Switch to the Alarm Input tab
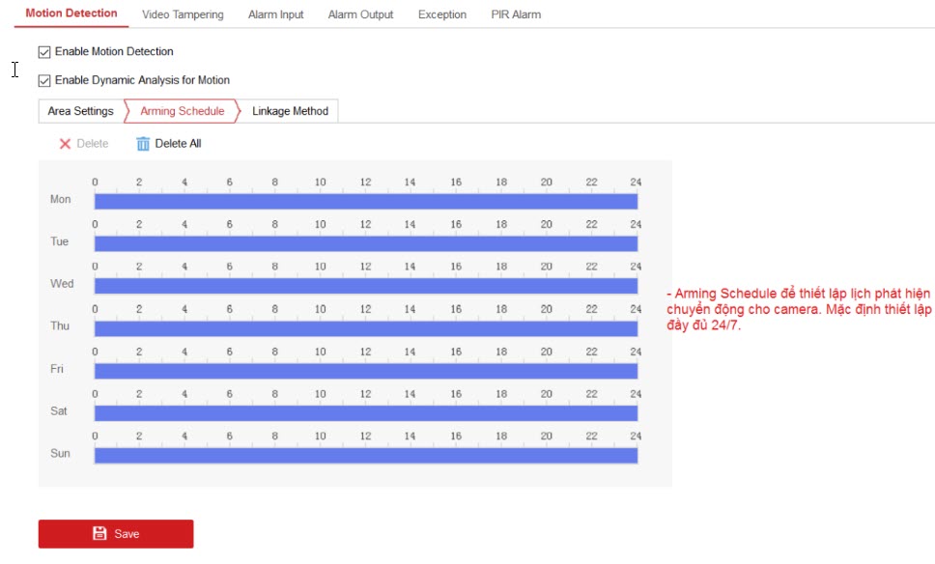The image size is (935, 564). coord(275,14)
